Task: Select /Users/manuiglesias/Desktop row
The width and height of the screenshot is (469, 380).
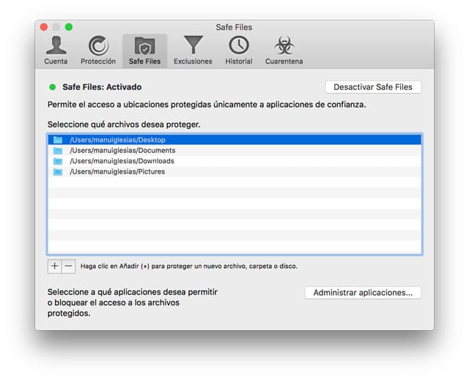Action: pos(234,140)
